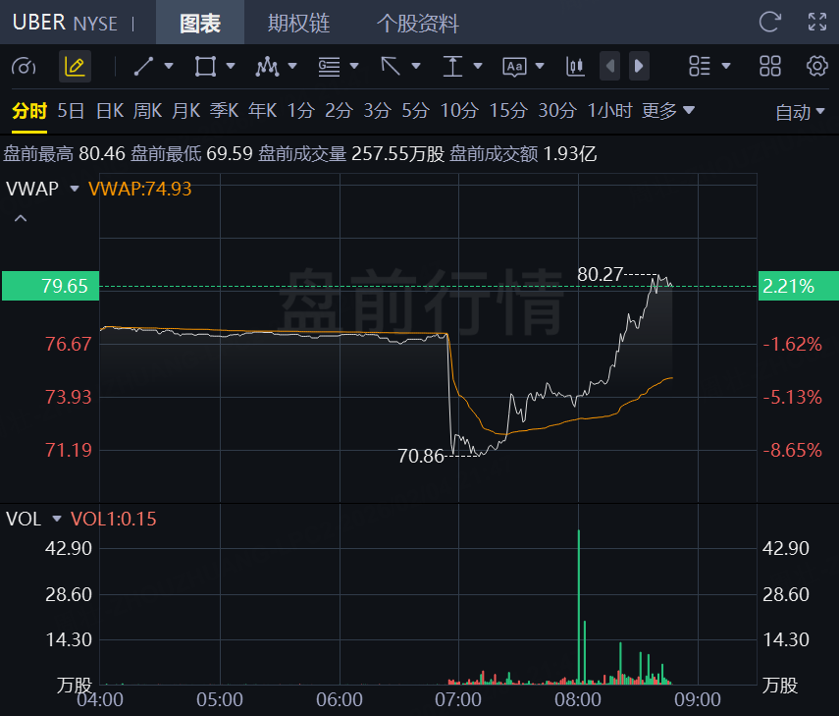The height and width of the screenshot is (716, 839).
Task: Expand measure tool options
Action: pos(478,66)
